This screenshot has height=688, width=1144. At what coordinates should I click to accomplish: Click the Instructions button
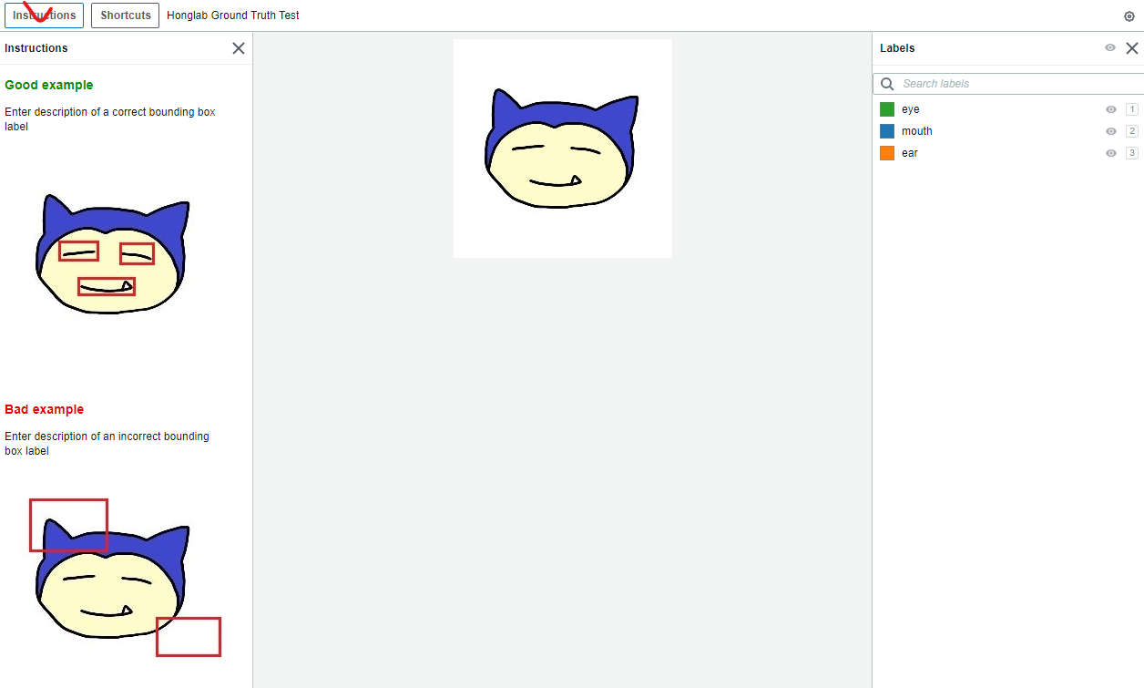[44, 15]
